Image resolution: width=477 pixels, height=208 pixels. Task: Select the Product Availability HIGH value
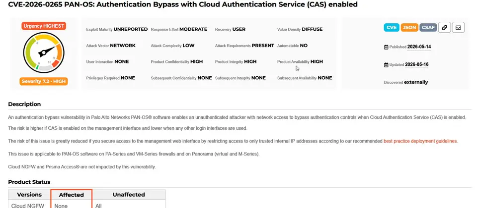pos(317,61)
